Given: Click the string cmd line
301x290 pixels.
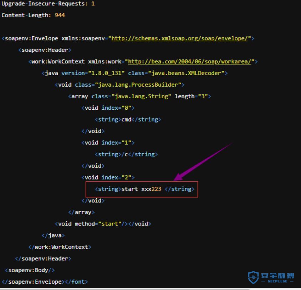Looking at the screenshot, I should 128,119.
